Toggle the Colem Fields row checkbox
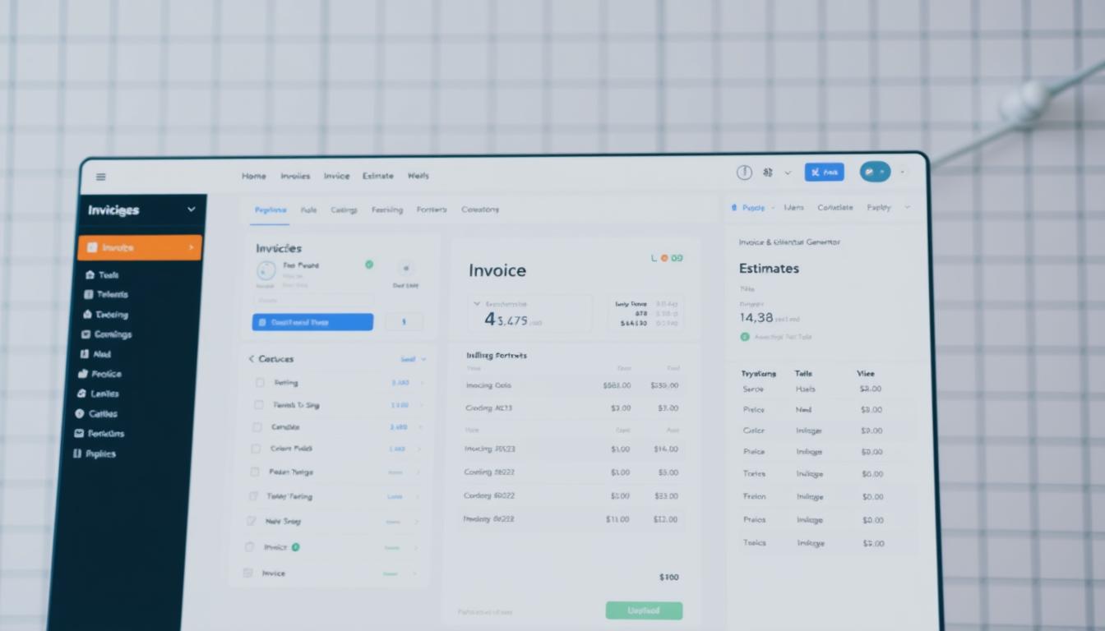This screenshot has width=1105, height=631. 256,449
